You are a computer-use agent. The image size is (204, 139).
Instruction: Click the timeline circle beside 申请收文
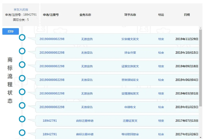22,105
